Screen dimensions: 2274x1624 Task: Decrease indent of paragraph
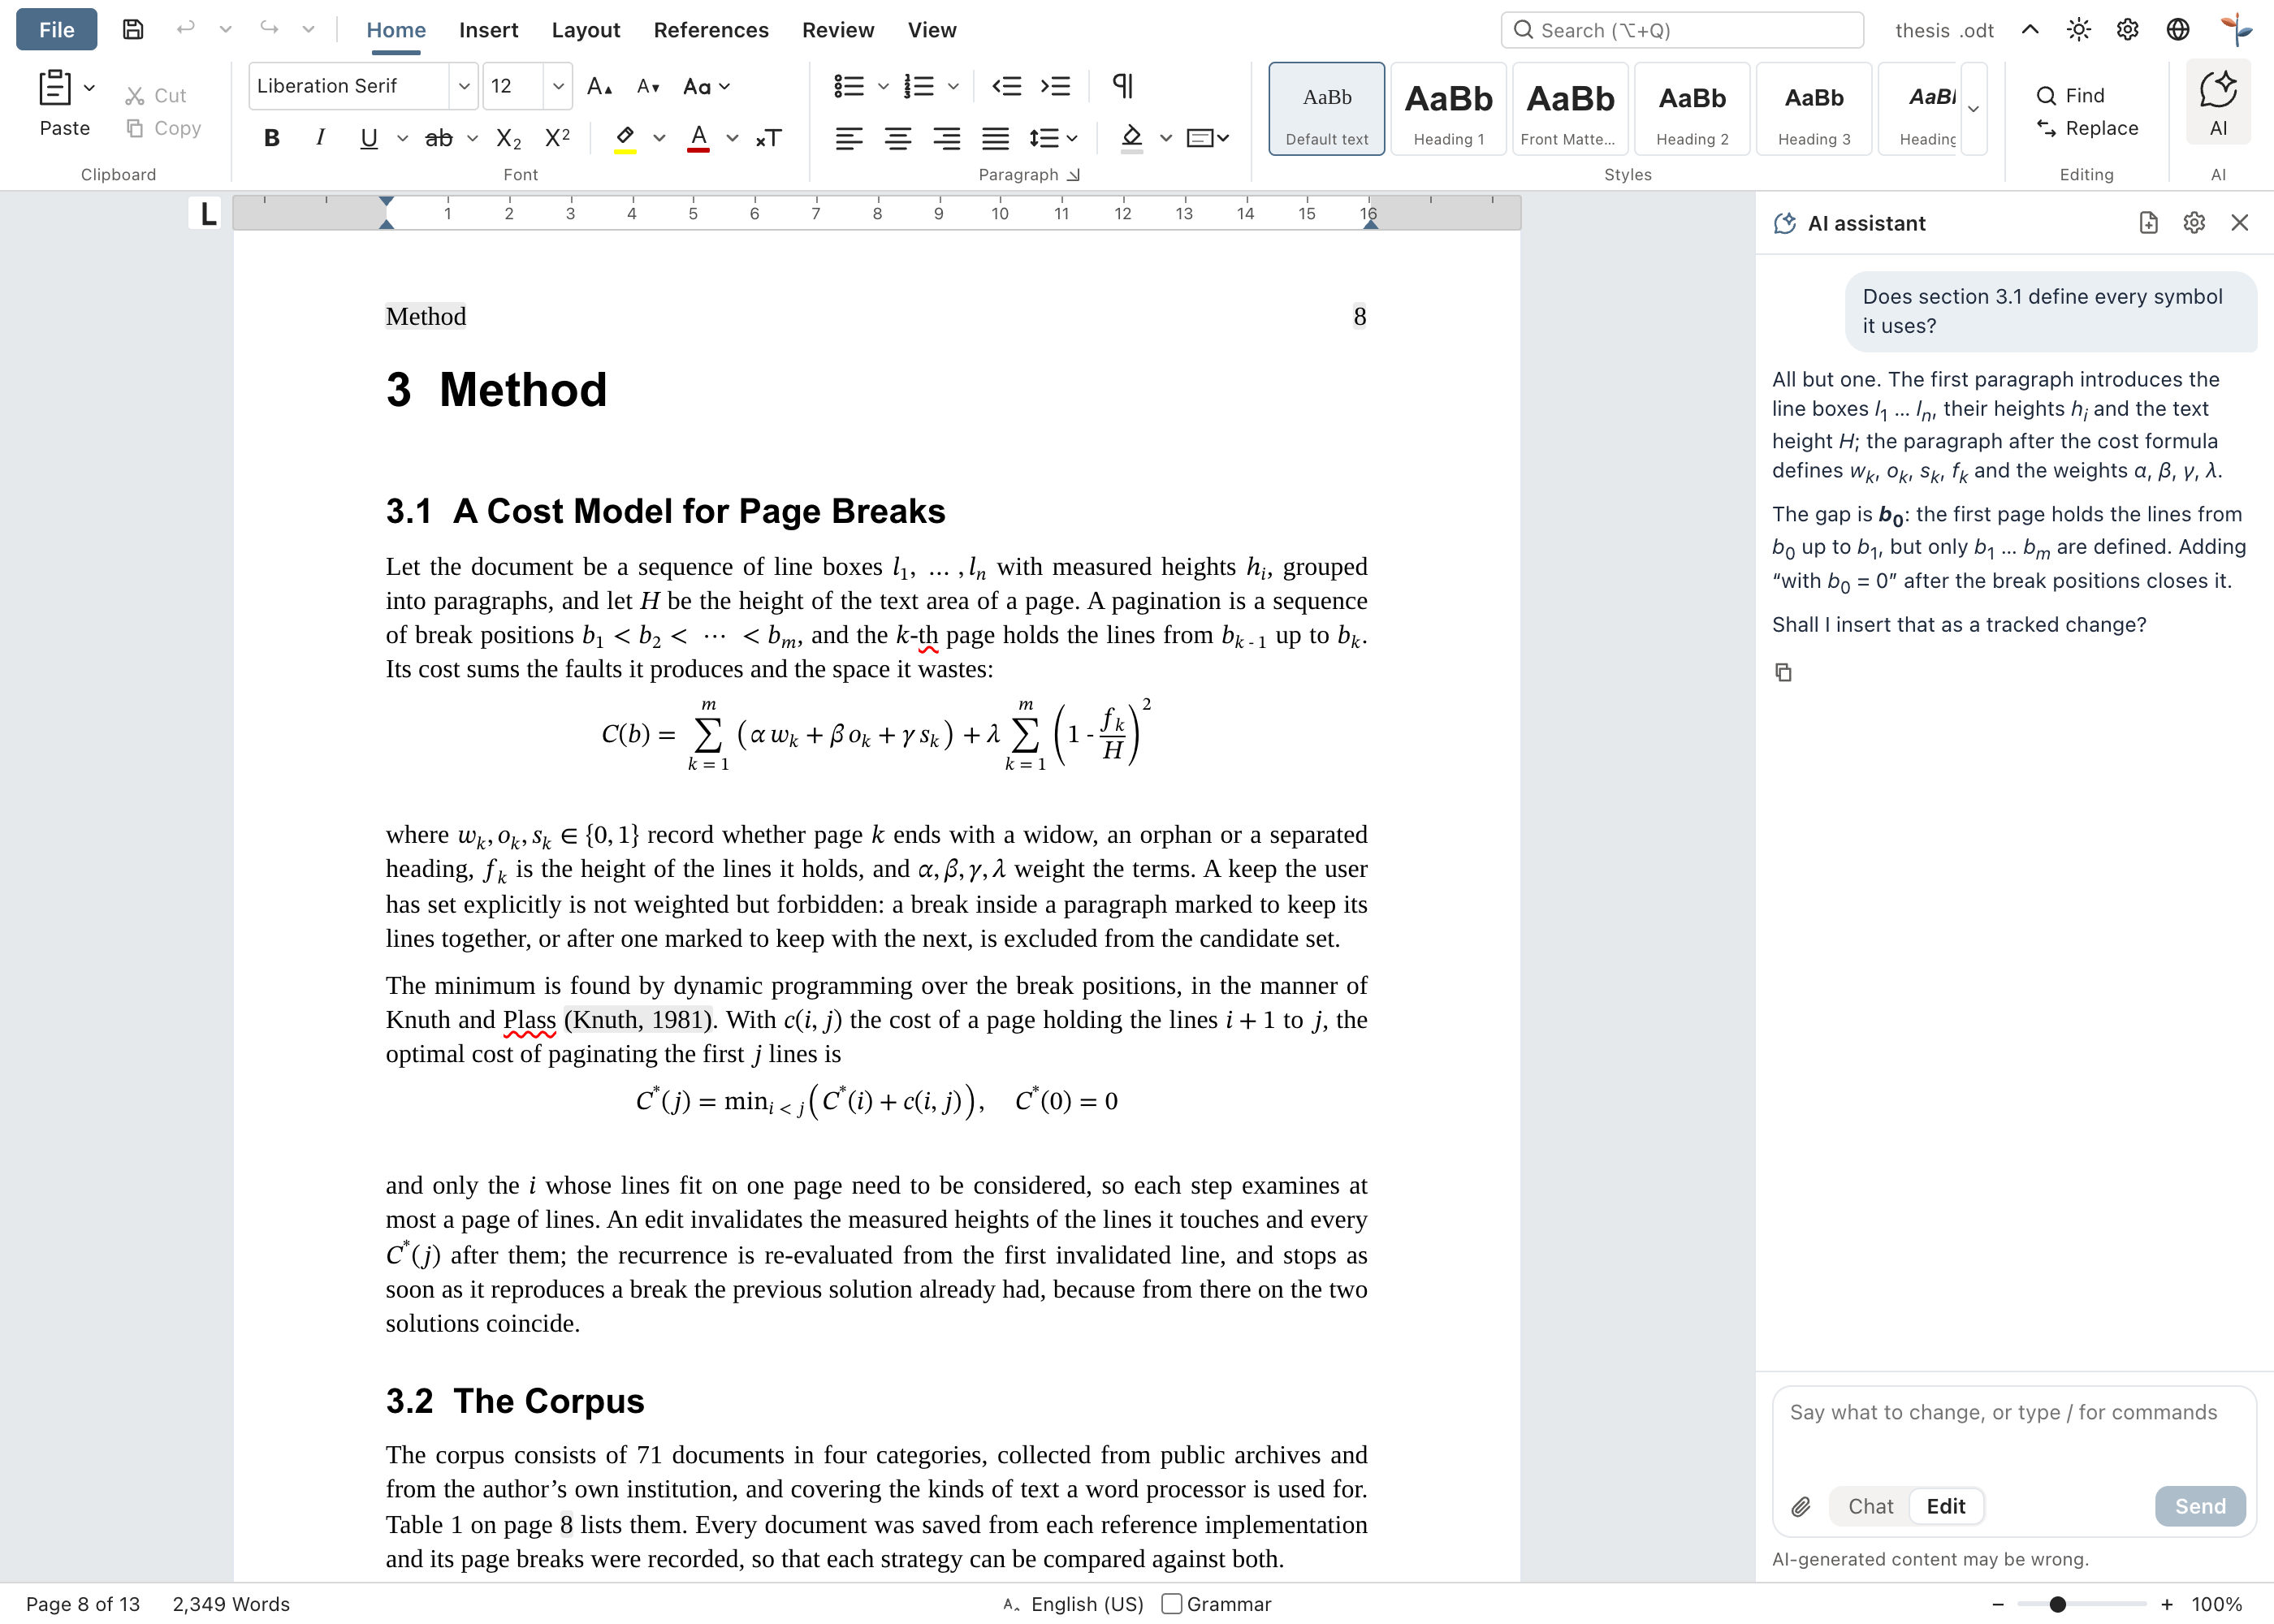(x=1006, y=86)
